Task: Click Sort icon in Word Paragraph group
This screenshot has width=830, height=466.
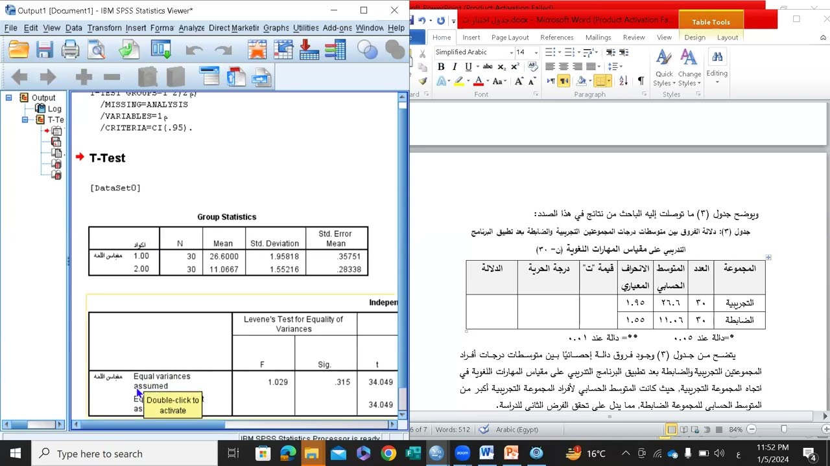Action: point(624,81)
